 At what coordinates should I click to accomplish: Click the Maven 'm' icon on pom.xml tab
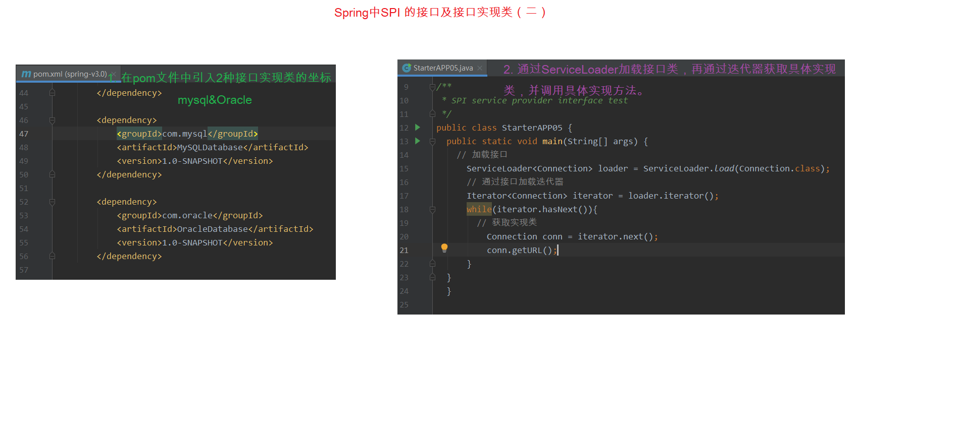[x=26, y=74]
